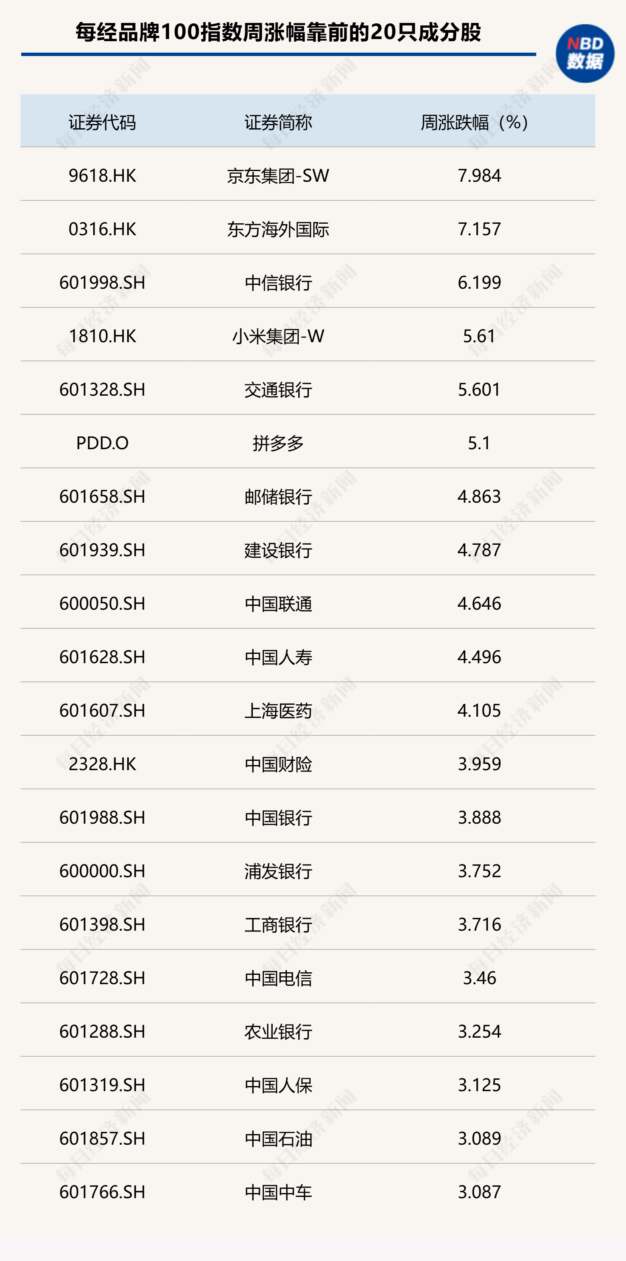Click the NBD数据 logo badge

pos(585,53)
